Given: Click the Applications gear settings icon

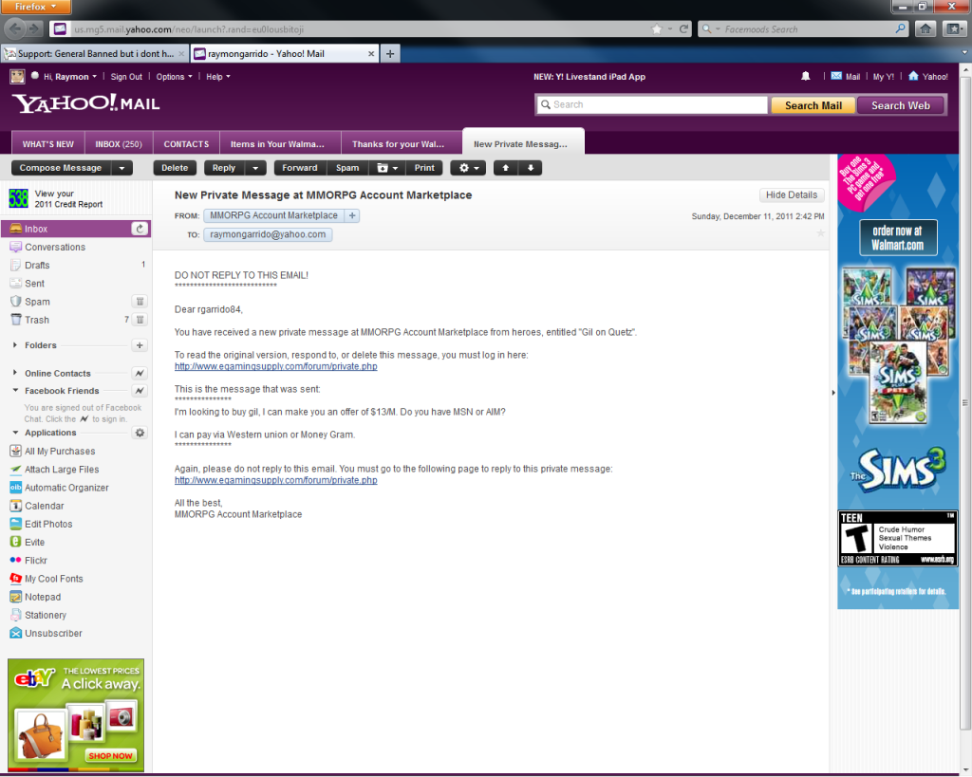Looking at the screenshot, I should (140, 433).
